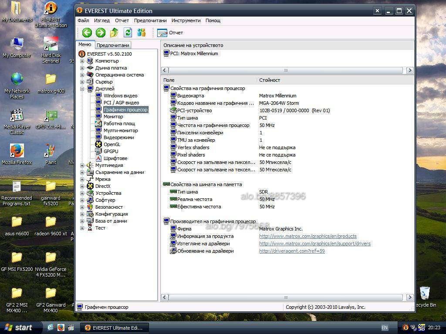This screenshot has height=334, width=446.
Task: Click the upper horizontal scrollbar in device pane
Action: (286, 70)
